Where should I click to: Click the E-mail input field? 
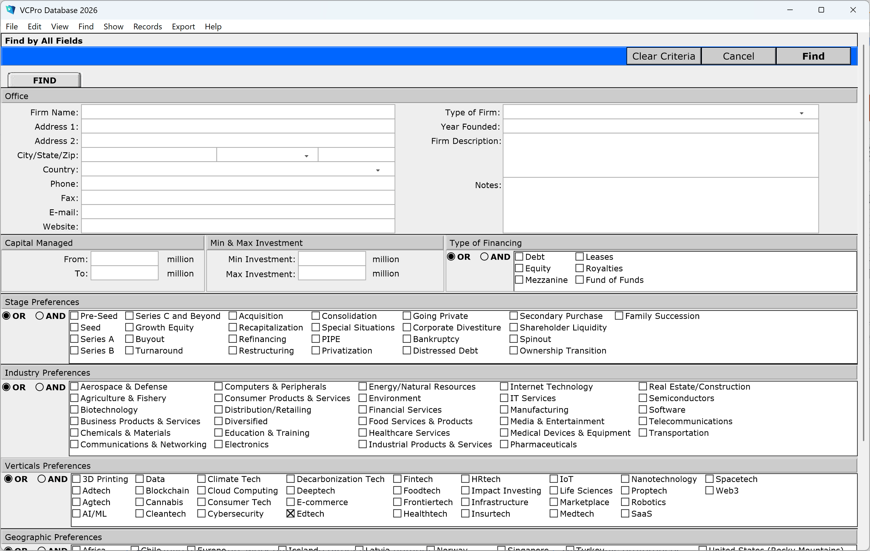point(238,212)
